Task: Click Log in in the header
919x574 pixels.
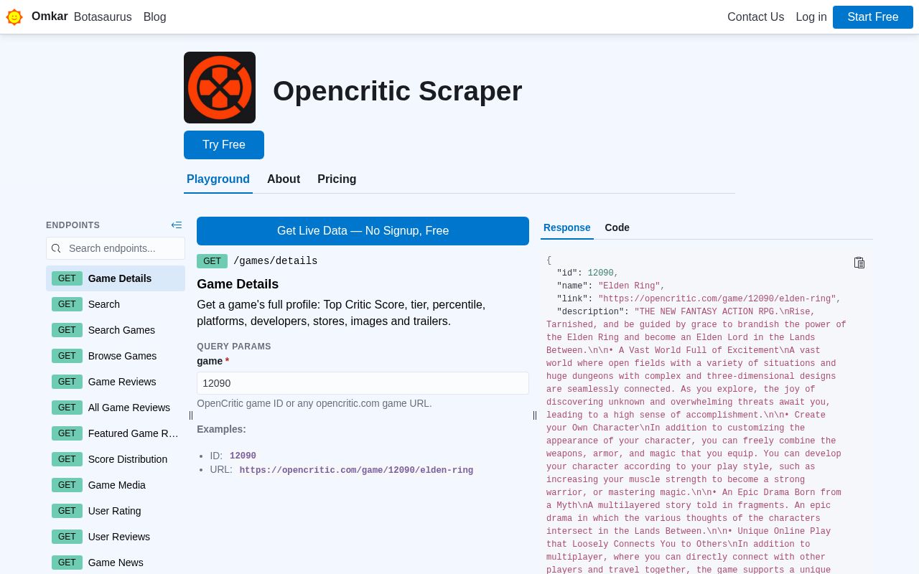Action: 811,17
